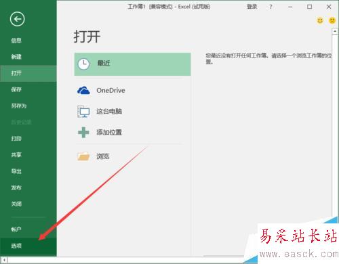Click 登录 in the title bar
339x264 pixels.
point(252,7)
